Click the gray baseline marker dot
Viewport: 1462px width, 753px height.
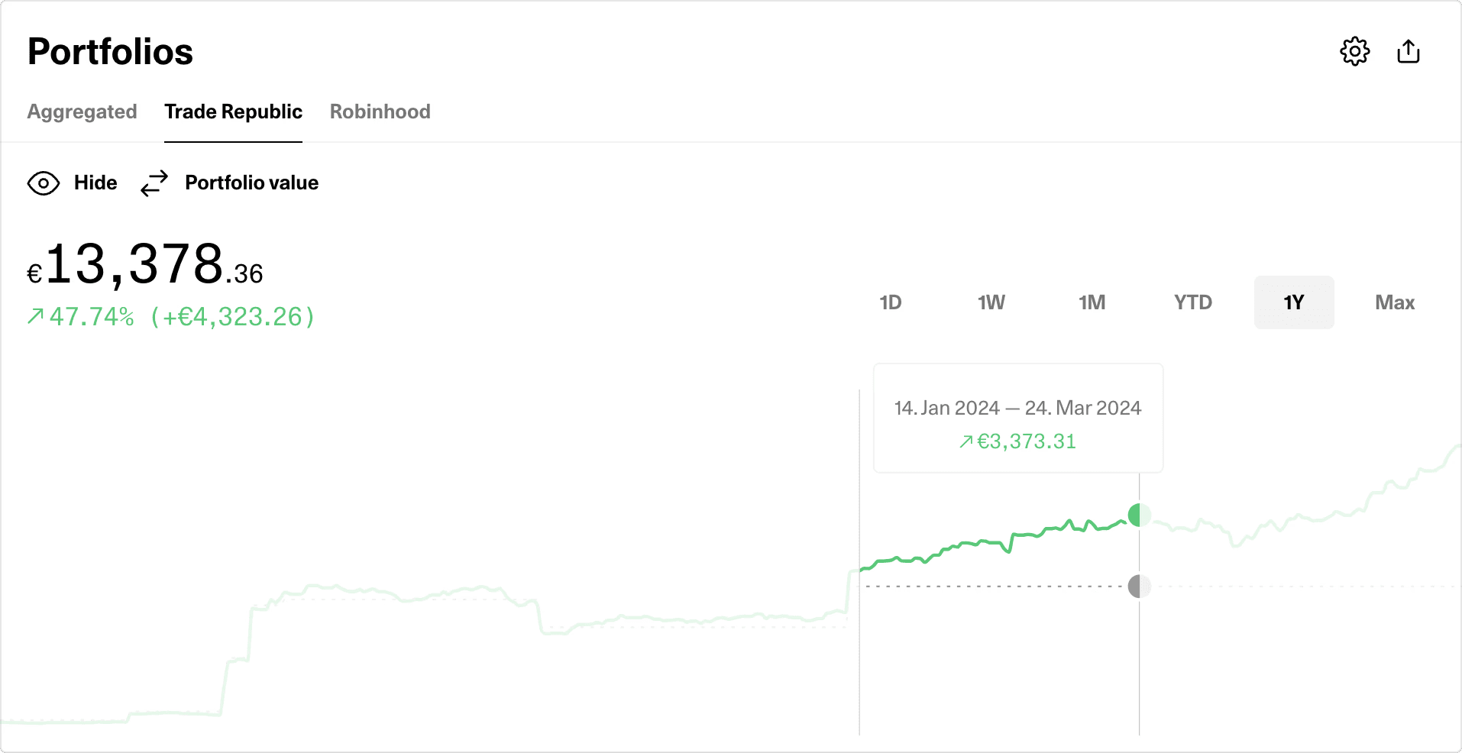pos(1139,587)
